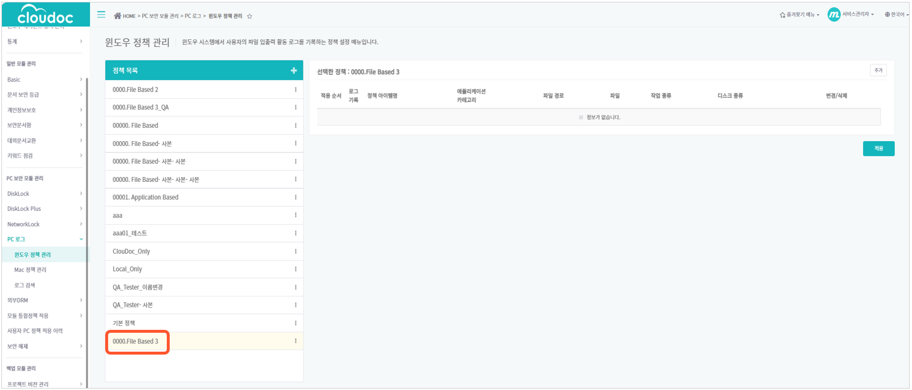Screen dimensions: 912x390
Task: Open 프로젝트 버전 관리 in sidebar
Action: pos(28,384)
